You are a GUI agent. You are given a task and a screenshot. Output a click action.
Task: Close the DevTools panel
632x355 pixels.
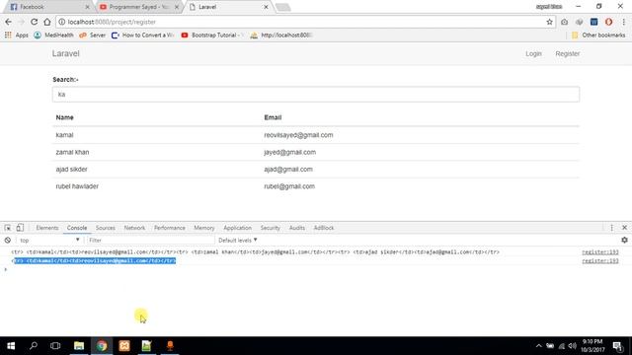click(624, 228)
